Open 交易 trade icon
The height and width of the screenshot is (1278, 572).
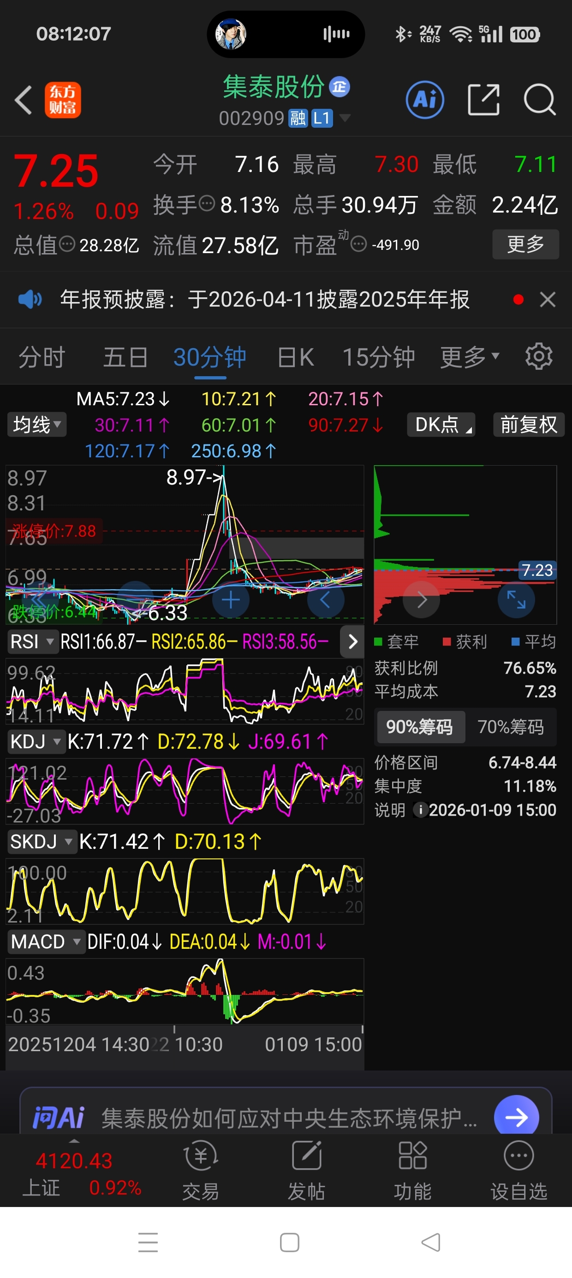tap(201, 1156)
